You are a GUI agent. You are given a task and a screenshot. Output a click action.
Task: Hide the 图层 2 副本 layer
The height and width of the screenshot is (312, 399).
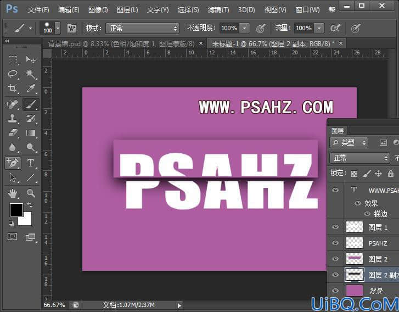pos(335,275)
